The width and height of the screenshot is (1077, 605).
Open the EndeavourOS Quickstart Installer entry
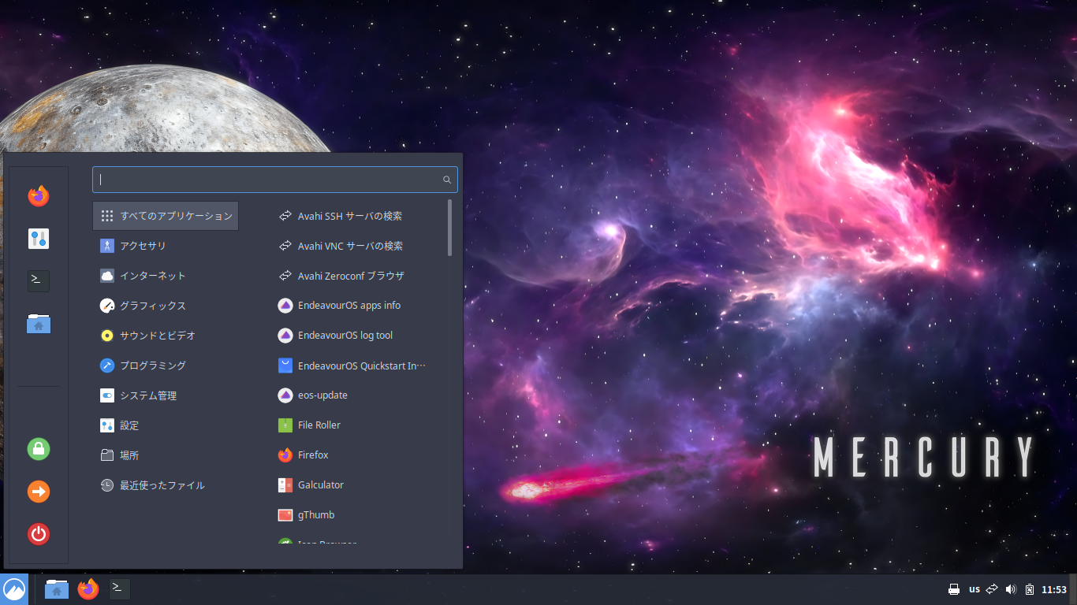click(x=359, y=366)
